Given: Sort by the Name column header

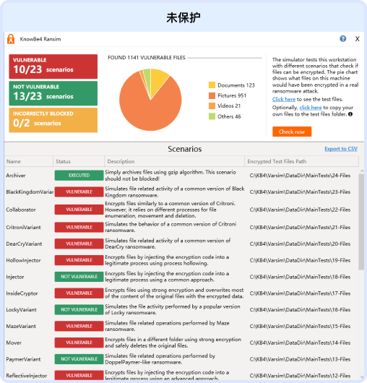Looking at the screenshot, I should [x=29, y=161].
